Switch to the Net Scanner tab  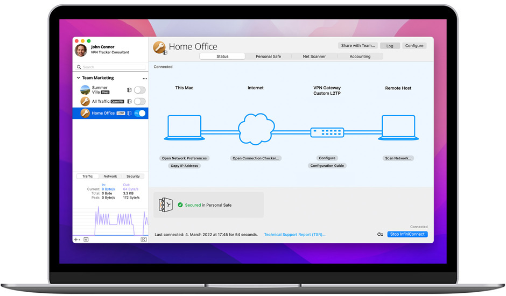click(314, 57)
